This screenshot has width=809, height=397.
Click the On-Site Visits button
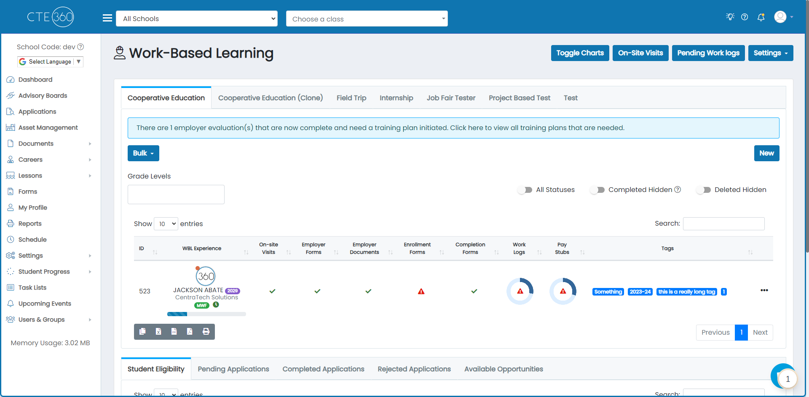[640, 53]
